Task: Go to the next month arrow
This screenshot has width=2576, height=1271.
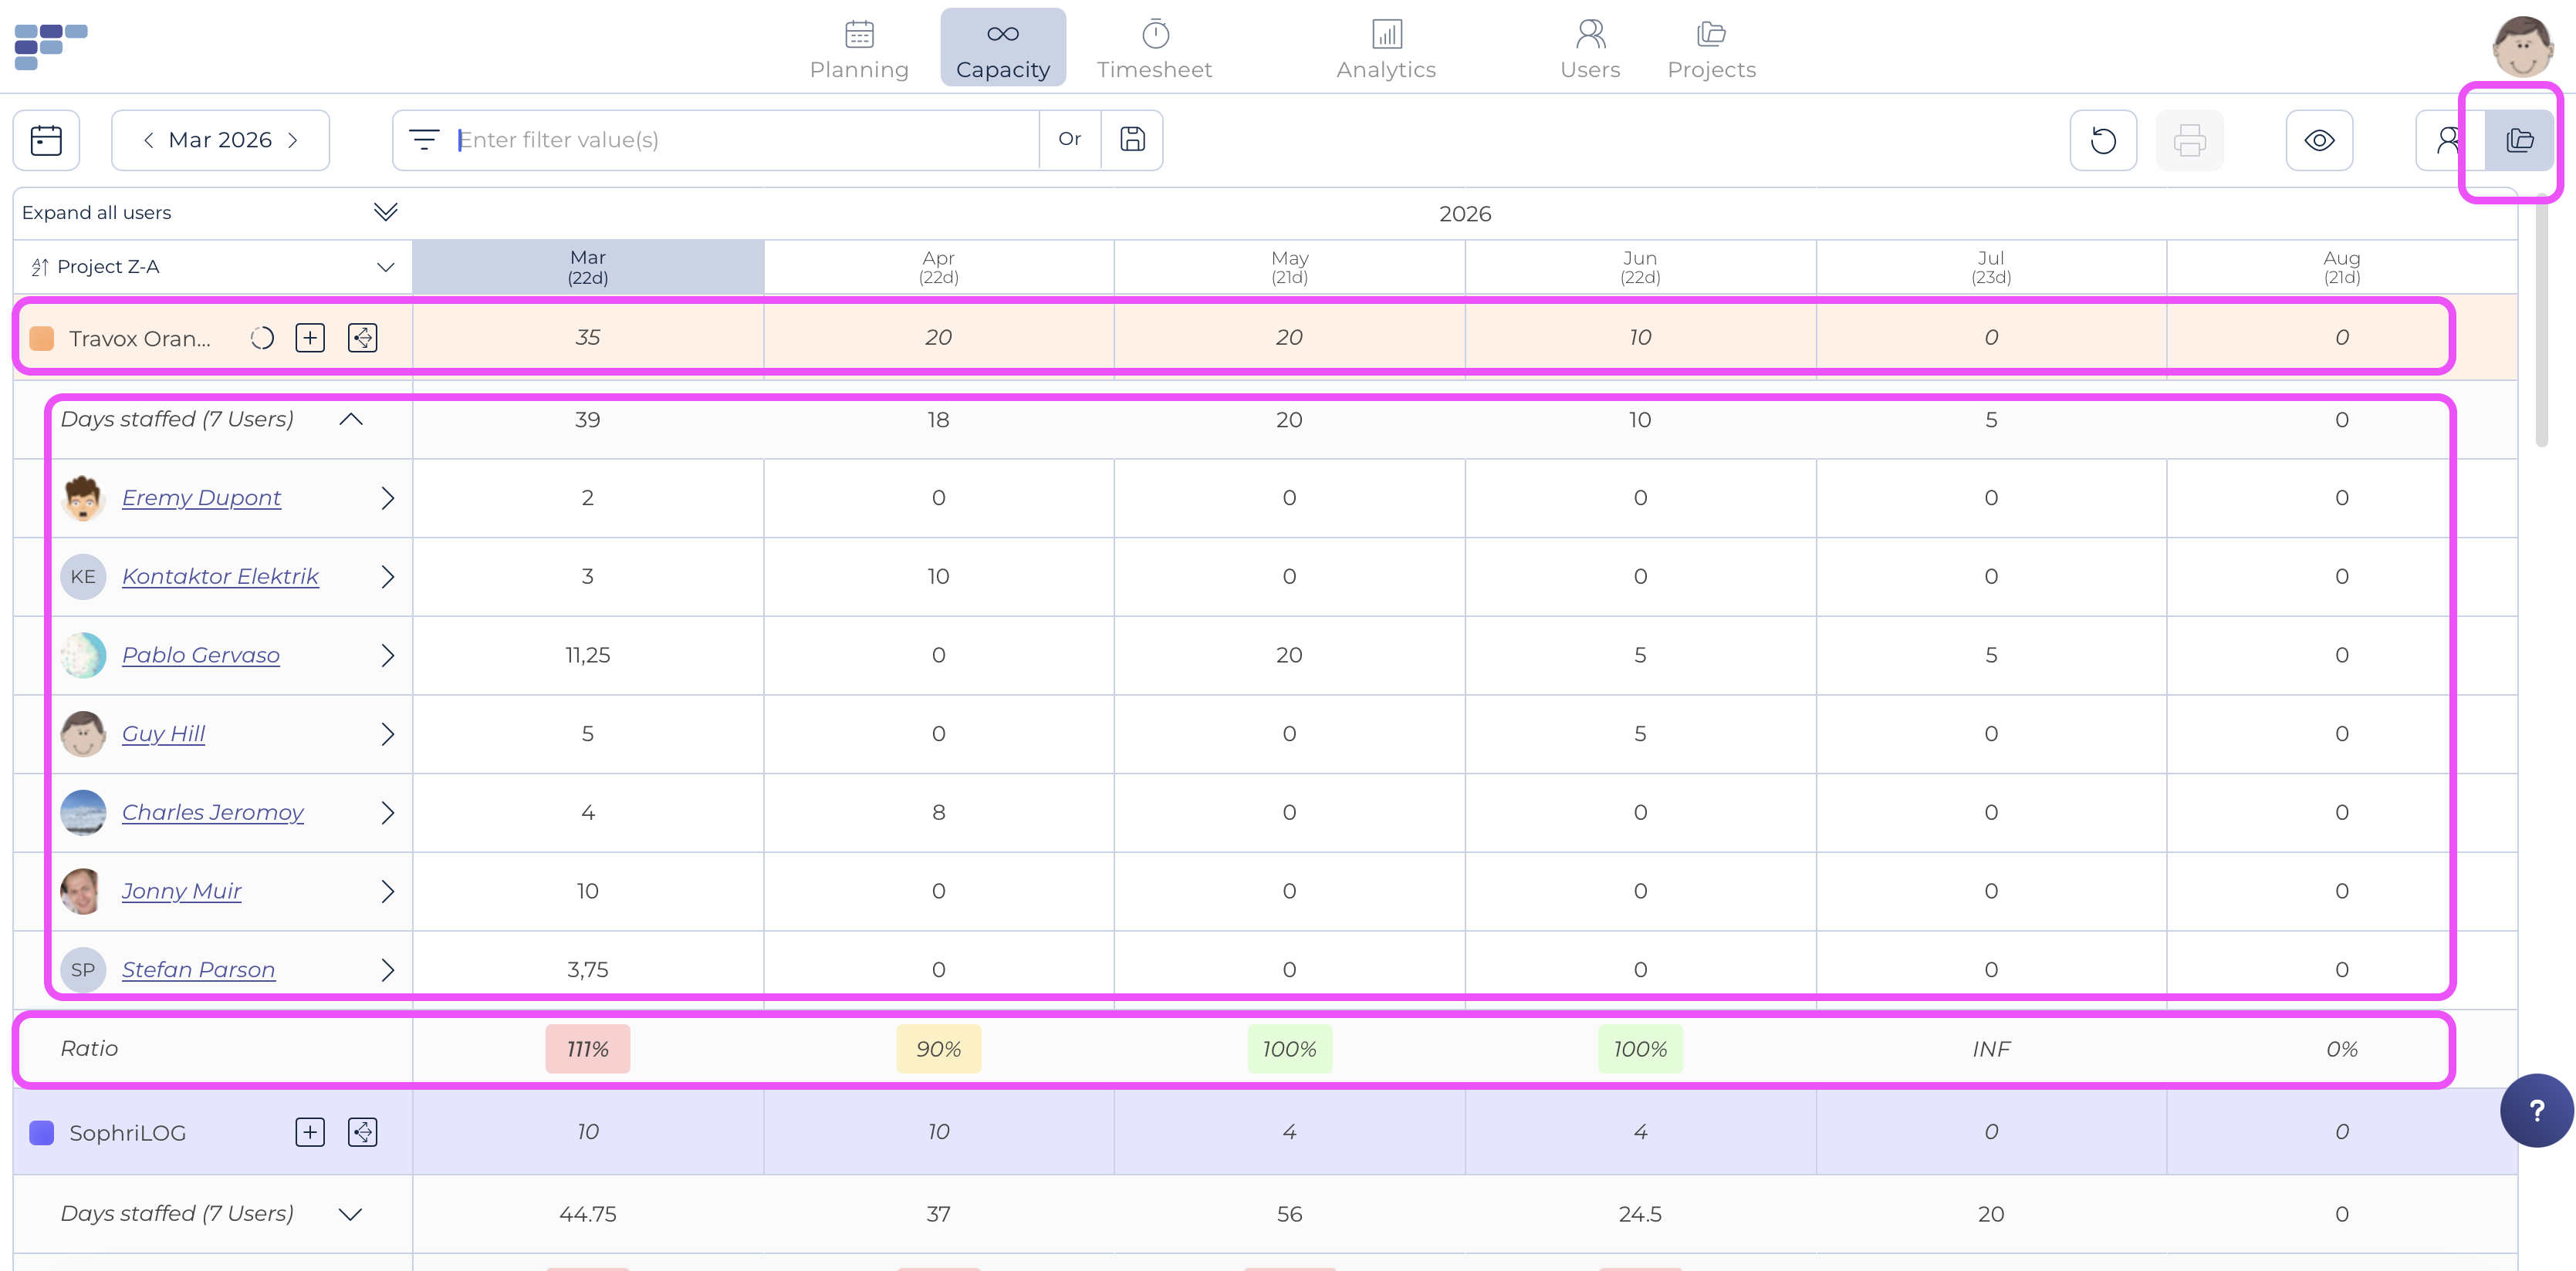Action: coord(293,140)
